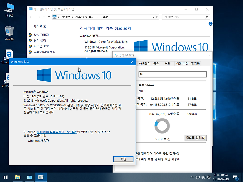This screenshot has height=182, width=243.
Task: Open the Action Center notifications
Action: [236, 177]
